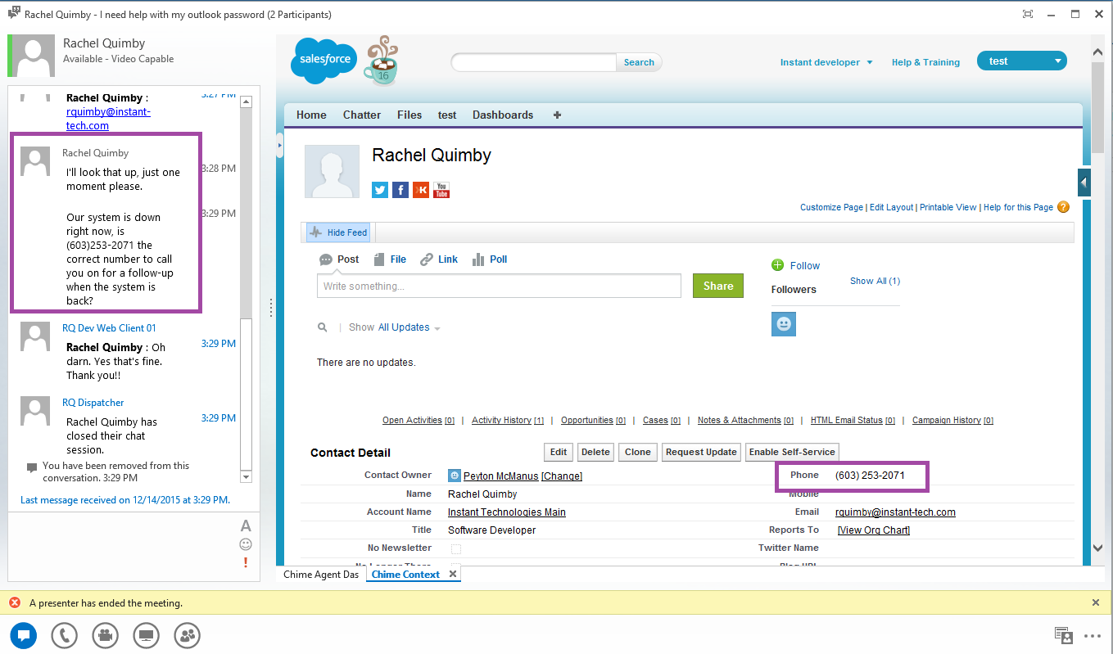Image resolution: width=1113 pixels, height=654 pixels.
Task: Click the follower smiley avatar
Action: coord(784,324)
